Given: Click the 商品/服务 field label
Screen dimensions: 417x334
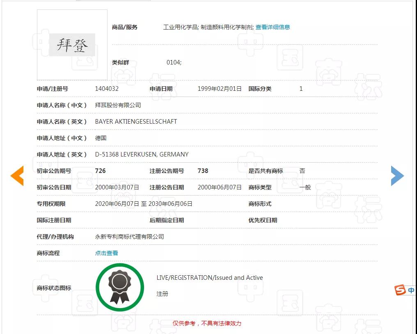Looking at the screenshot, I should pyautogui.click(x=124, y=27).
